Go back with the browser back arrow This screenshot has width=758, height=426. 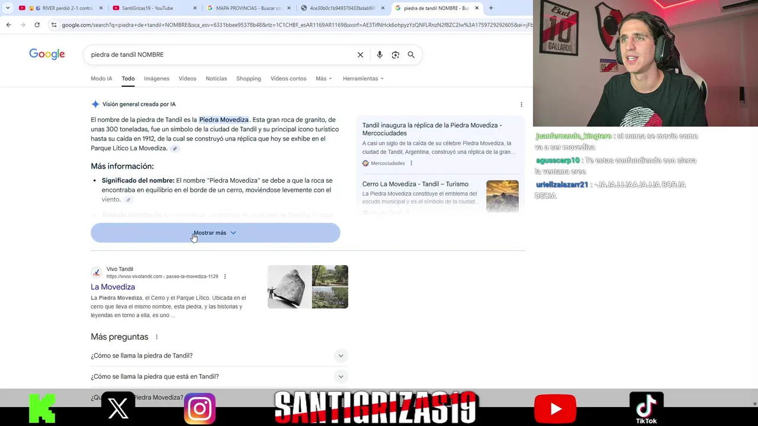(8, 25)
